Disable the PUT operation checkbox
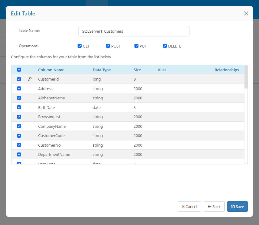Image resolution: width=259 pixels, height=225 pixels. click(x=136, y=46)
